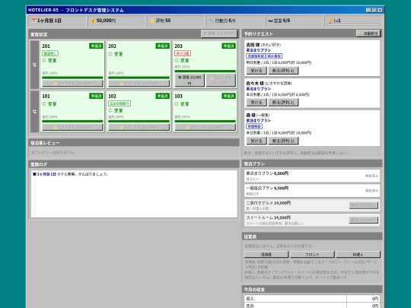Click the suite upgrade button in room 201
411x308 pixels.
coord(72,84)
